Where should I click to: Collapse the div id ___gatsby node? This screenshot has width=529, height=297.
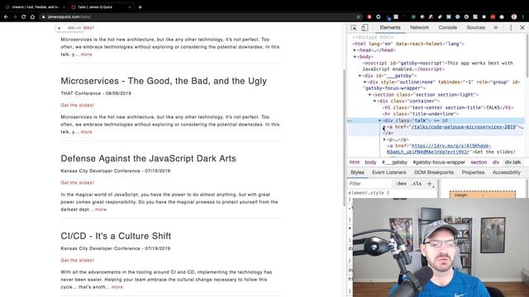[360, 76]
